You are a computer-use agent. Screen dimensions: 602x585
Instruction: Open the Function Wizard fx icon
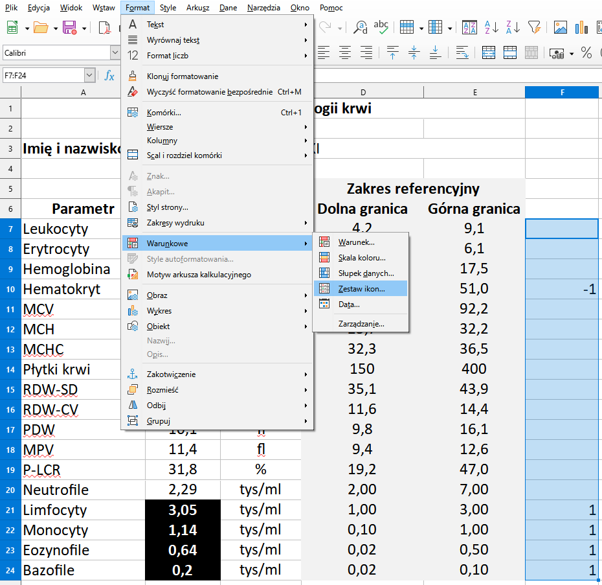(109, 76)
